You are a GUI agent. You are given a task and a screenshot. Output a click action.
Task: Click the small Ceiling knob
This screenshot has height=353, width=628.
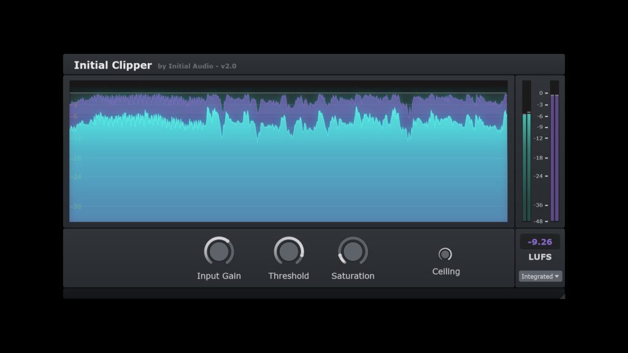click(x=445, y=254)
